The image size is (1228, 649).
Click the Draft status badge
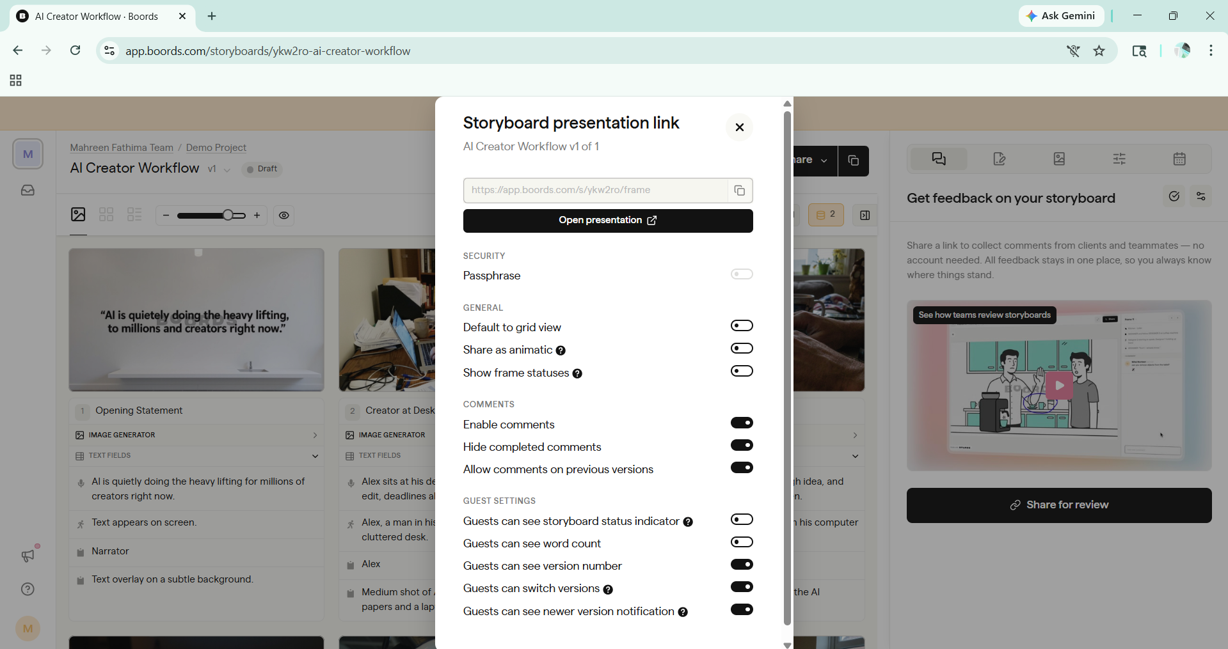pyautogui.click(x=262, y=169)
